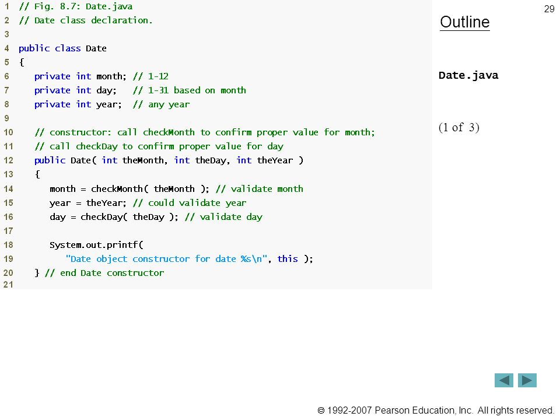Click line number 21

point(8,285)
